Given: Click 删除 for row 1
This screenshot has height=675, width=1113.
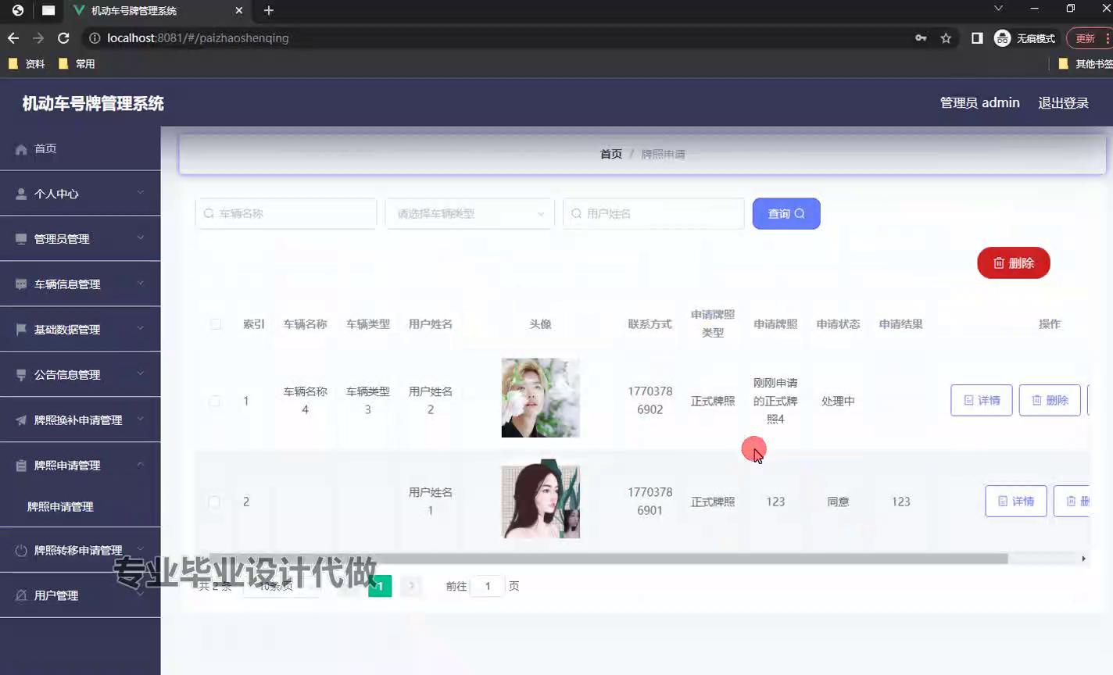Looking at the screenshot, I should (x=1050, y=400).
